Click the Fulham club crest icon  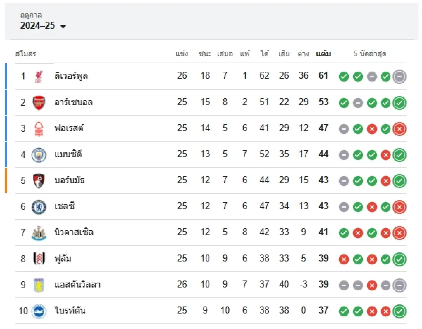pos(39,259)
